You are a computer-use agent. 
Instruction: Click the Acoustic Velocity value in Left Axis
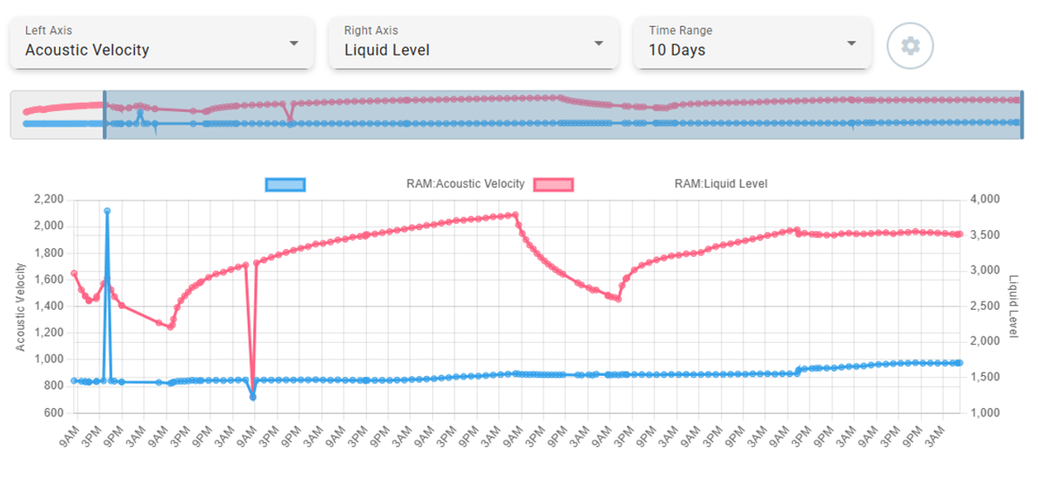pos(87,50)
